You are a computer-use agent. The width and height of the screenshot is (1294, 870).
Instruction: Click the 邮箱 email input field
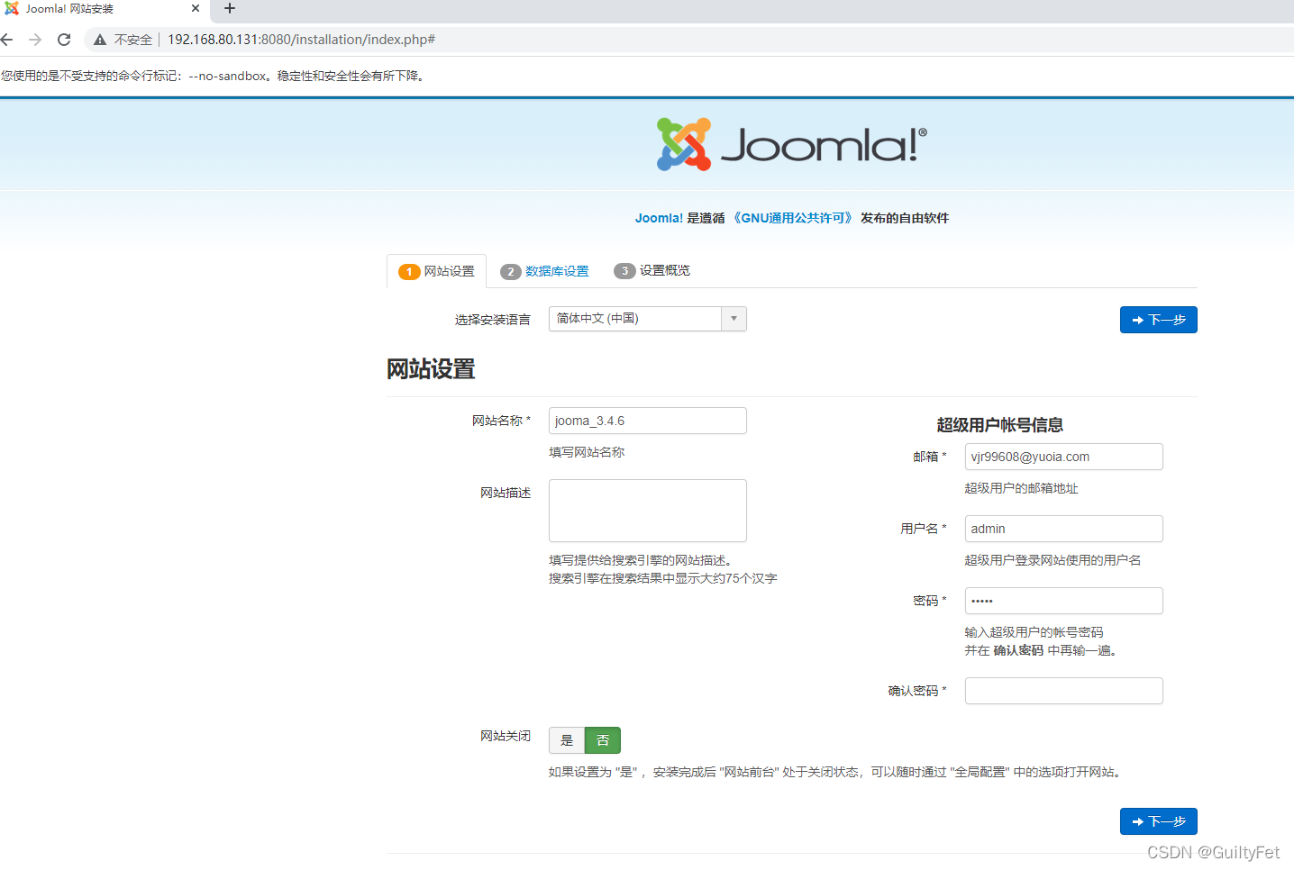[1063, 457]
